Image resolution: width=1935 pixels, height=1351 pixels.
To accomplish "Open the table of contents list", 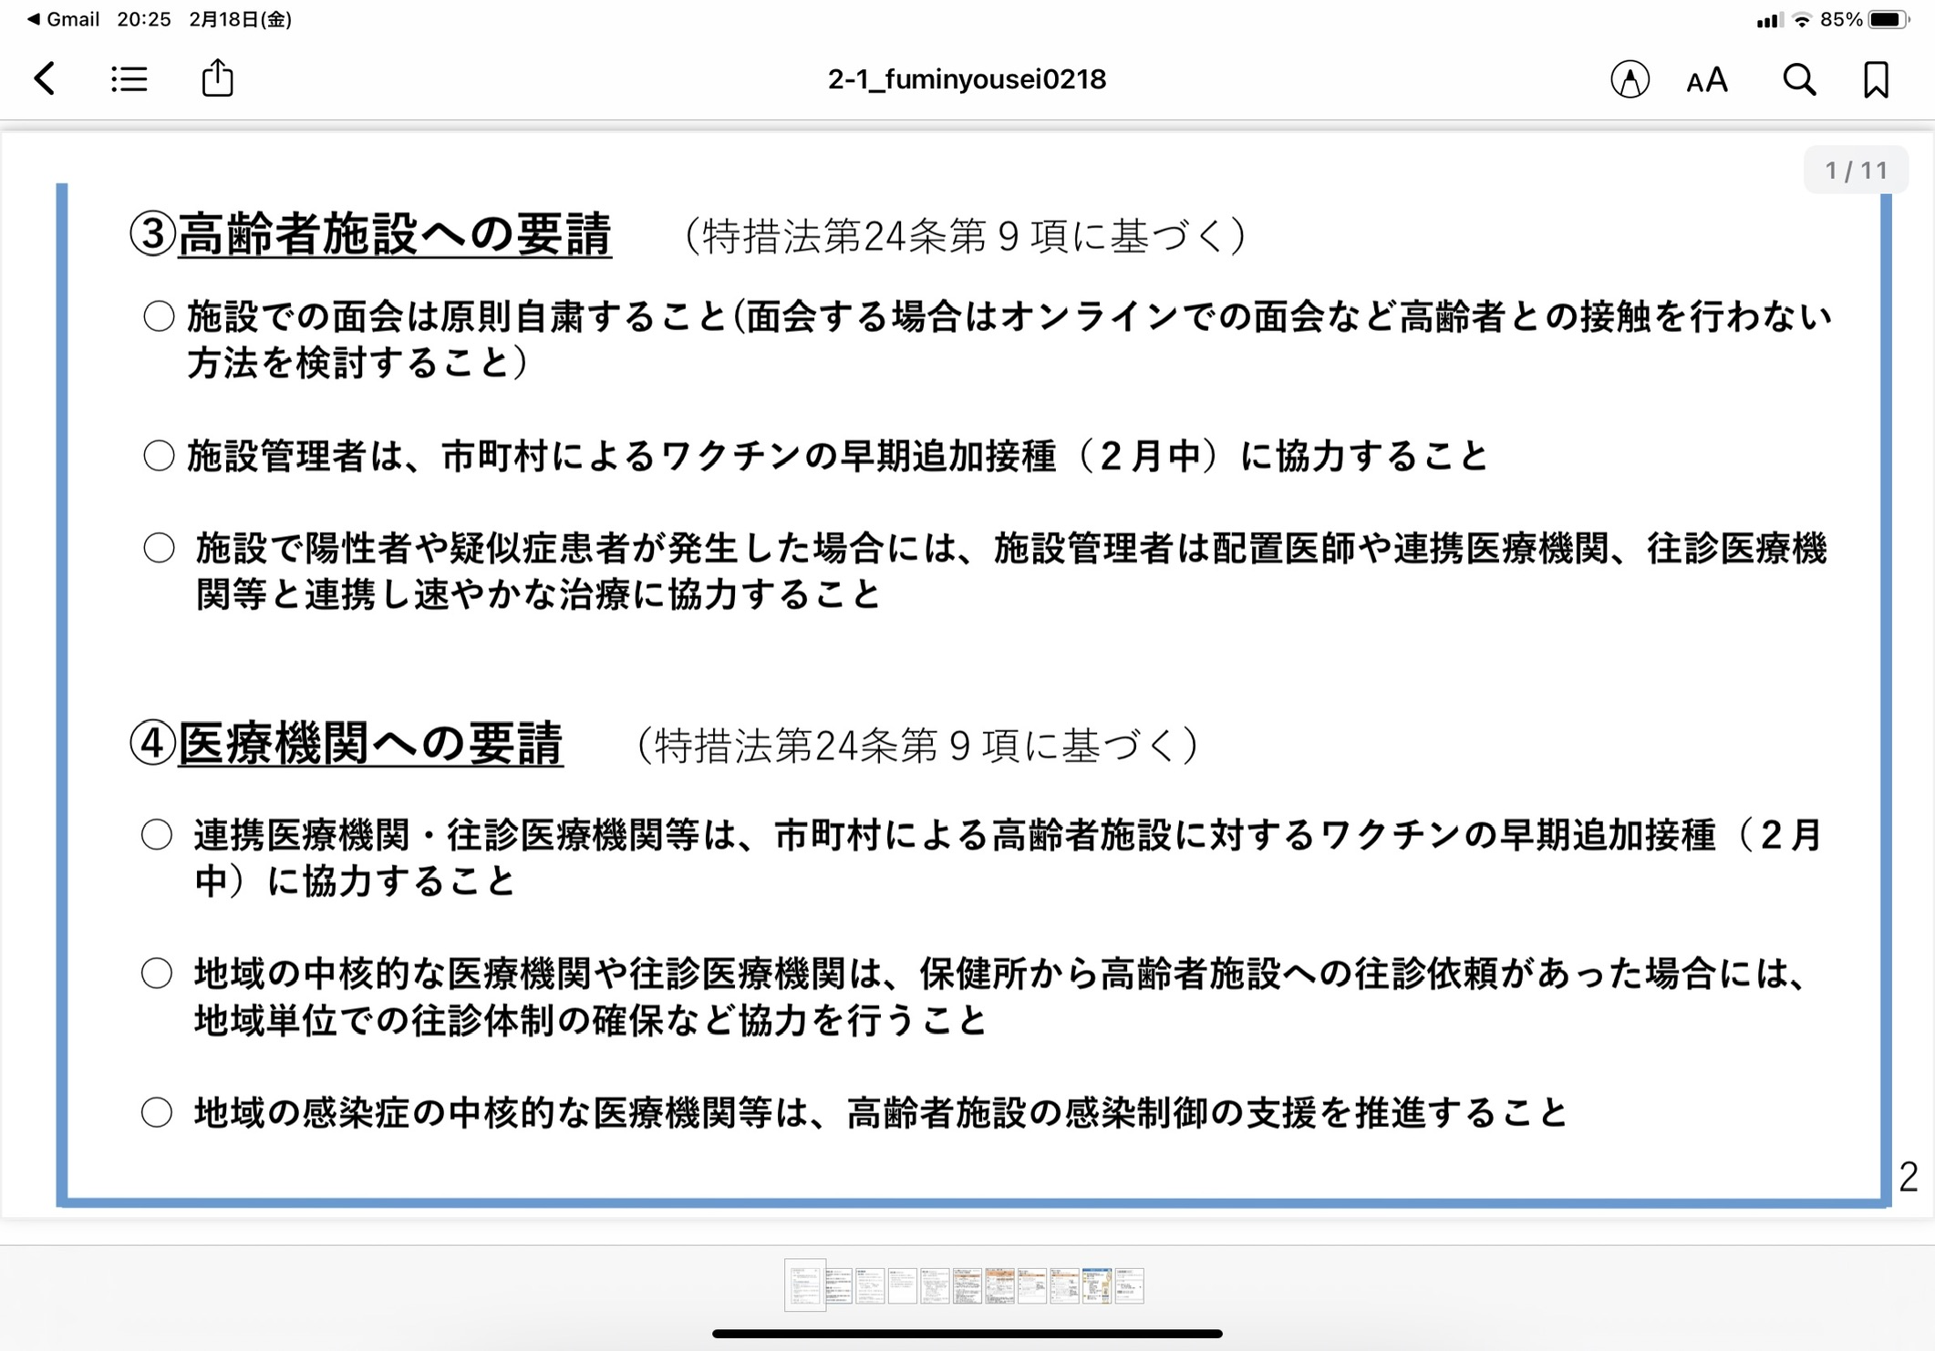I will (x=129, y=79).
